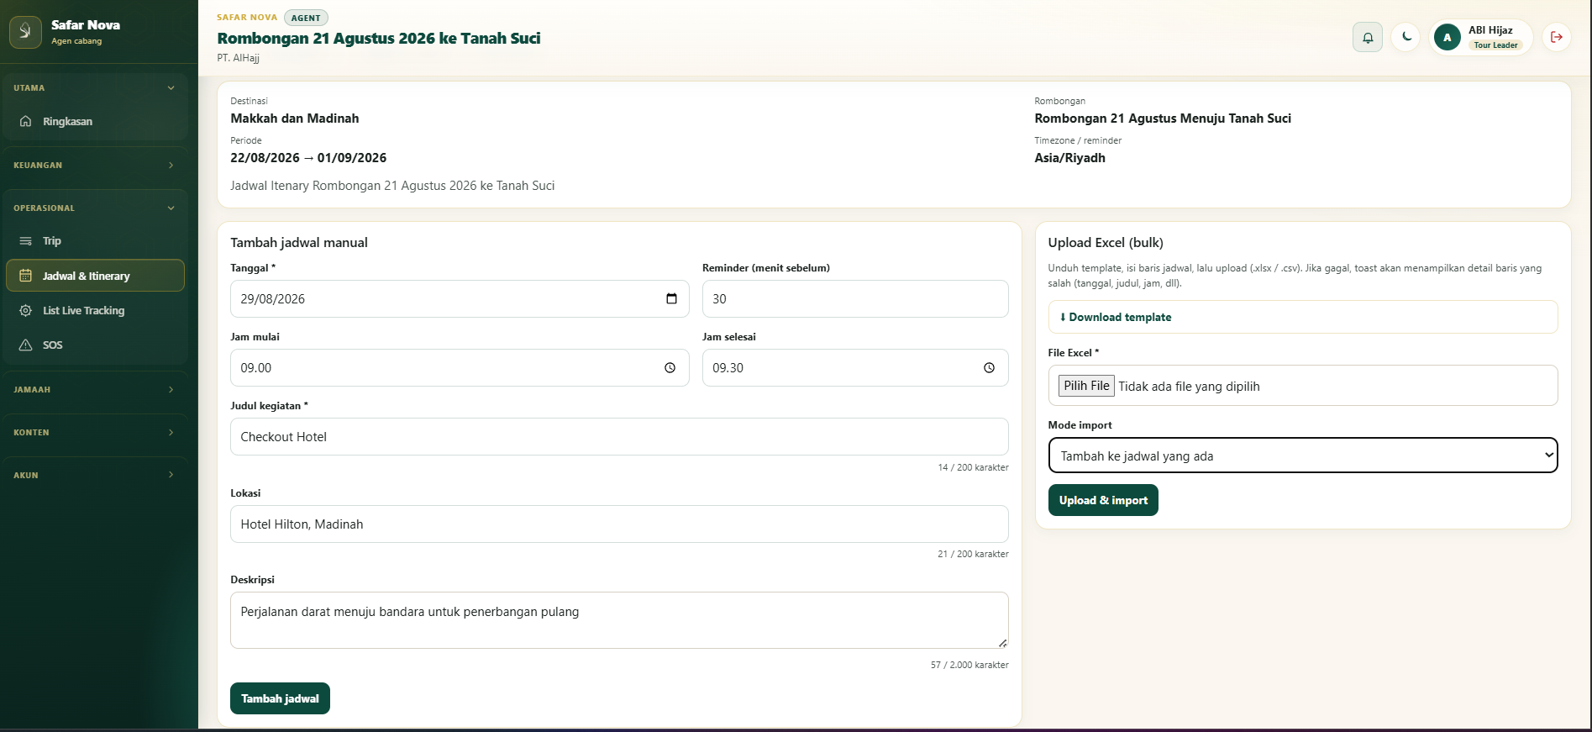The height and width of the screenshot is (732, 1592).
Task: Click the Safar Nova logo icon
Action: pyautogui.click(x=25, y=32)
